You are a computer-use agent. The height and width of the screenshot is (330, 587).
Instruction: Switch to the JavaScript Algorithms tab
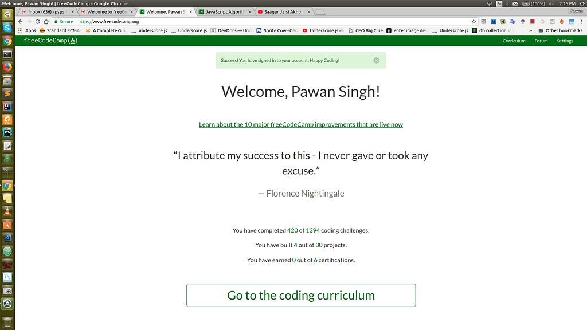[x=224, y=11]
